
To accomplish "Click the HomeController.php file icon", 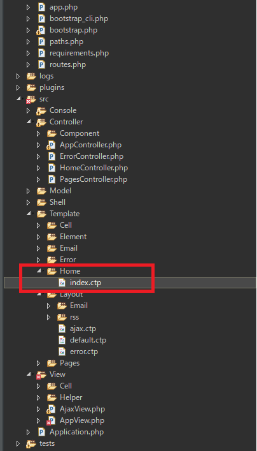I will point(52,168).
